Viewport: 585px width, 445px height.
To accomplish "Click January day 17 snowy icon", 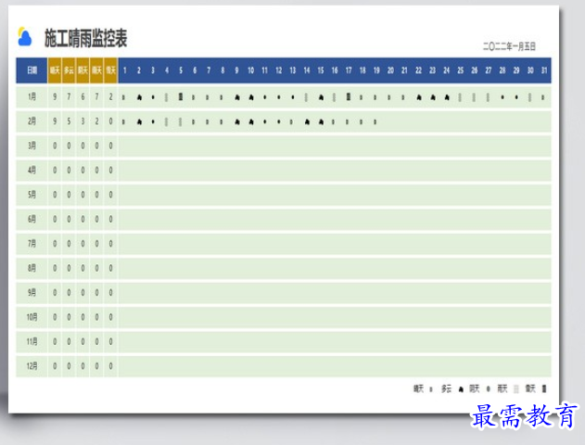I will tap(349, 97).
